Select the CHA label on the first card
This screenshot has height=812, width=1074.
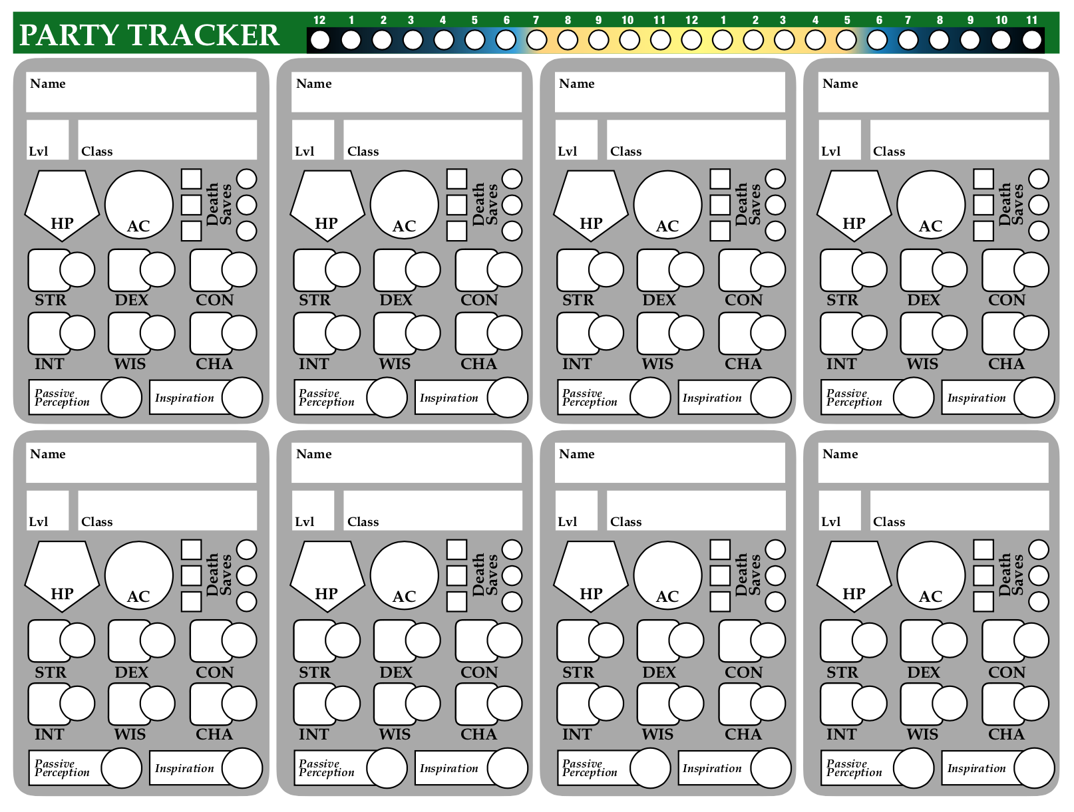point(215,364)
